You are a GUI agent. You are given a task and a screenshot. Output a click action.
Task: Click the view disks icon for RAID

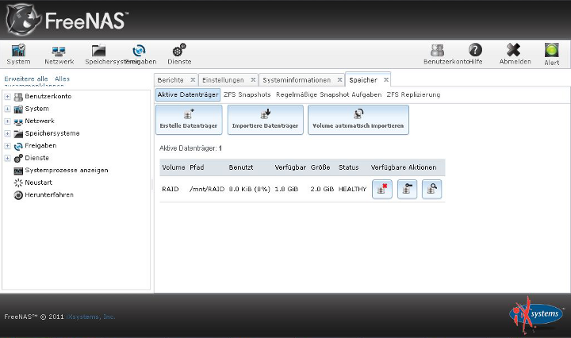[x=432, y=189]
